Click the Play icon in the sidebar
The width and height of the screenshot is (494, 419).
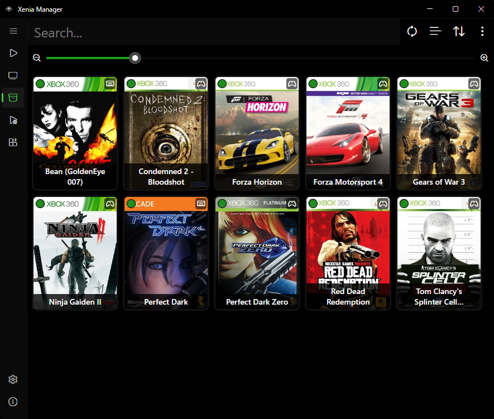(x=13, y=53)
